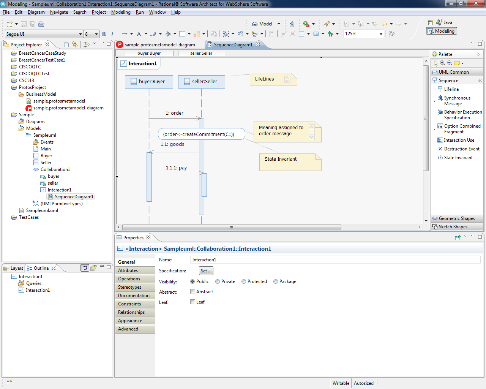Click the Back navigation arrow icon
This screenshot has width=486, height=389.
tap(384, 24)
